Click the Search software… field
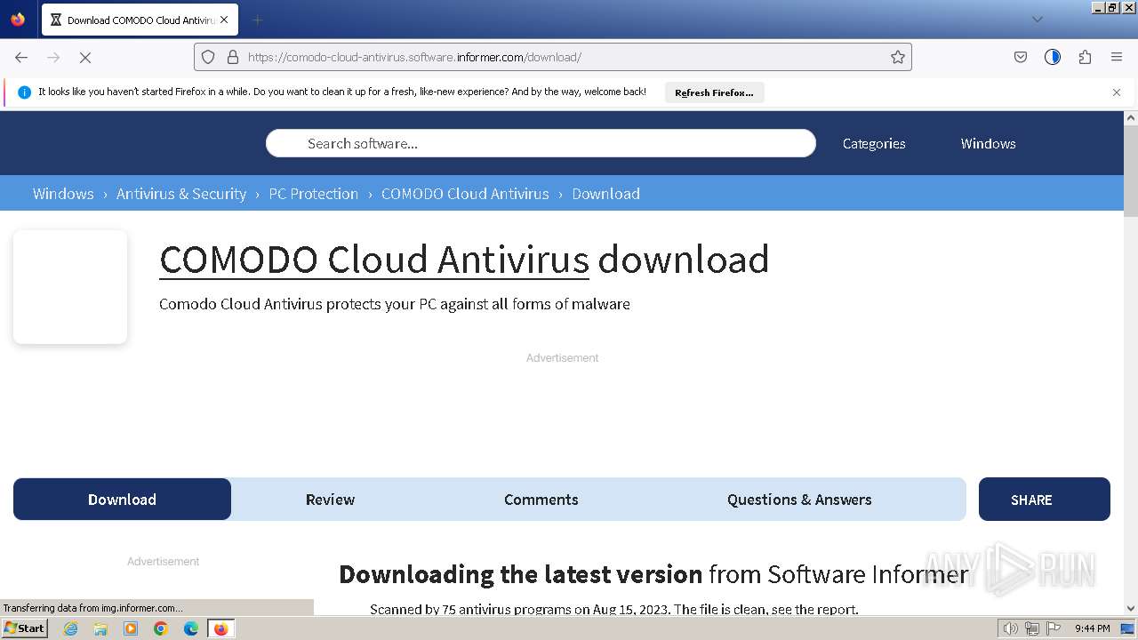Image resolution: width=1138 pixels, height=640 pixels. [541, 143]
